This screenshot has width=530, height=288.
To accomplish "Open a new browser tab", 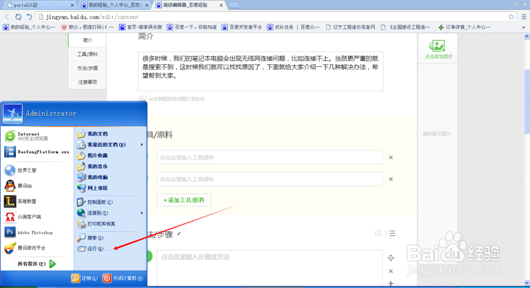I will pyautogui.click(x=234, y=5).
